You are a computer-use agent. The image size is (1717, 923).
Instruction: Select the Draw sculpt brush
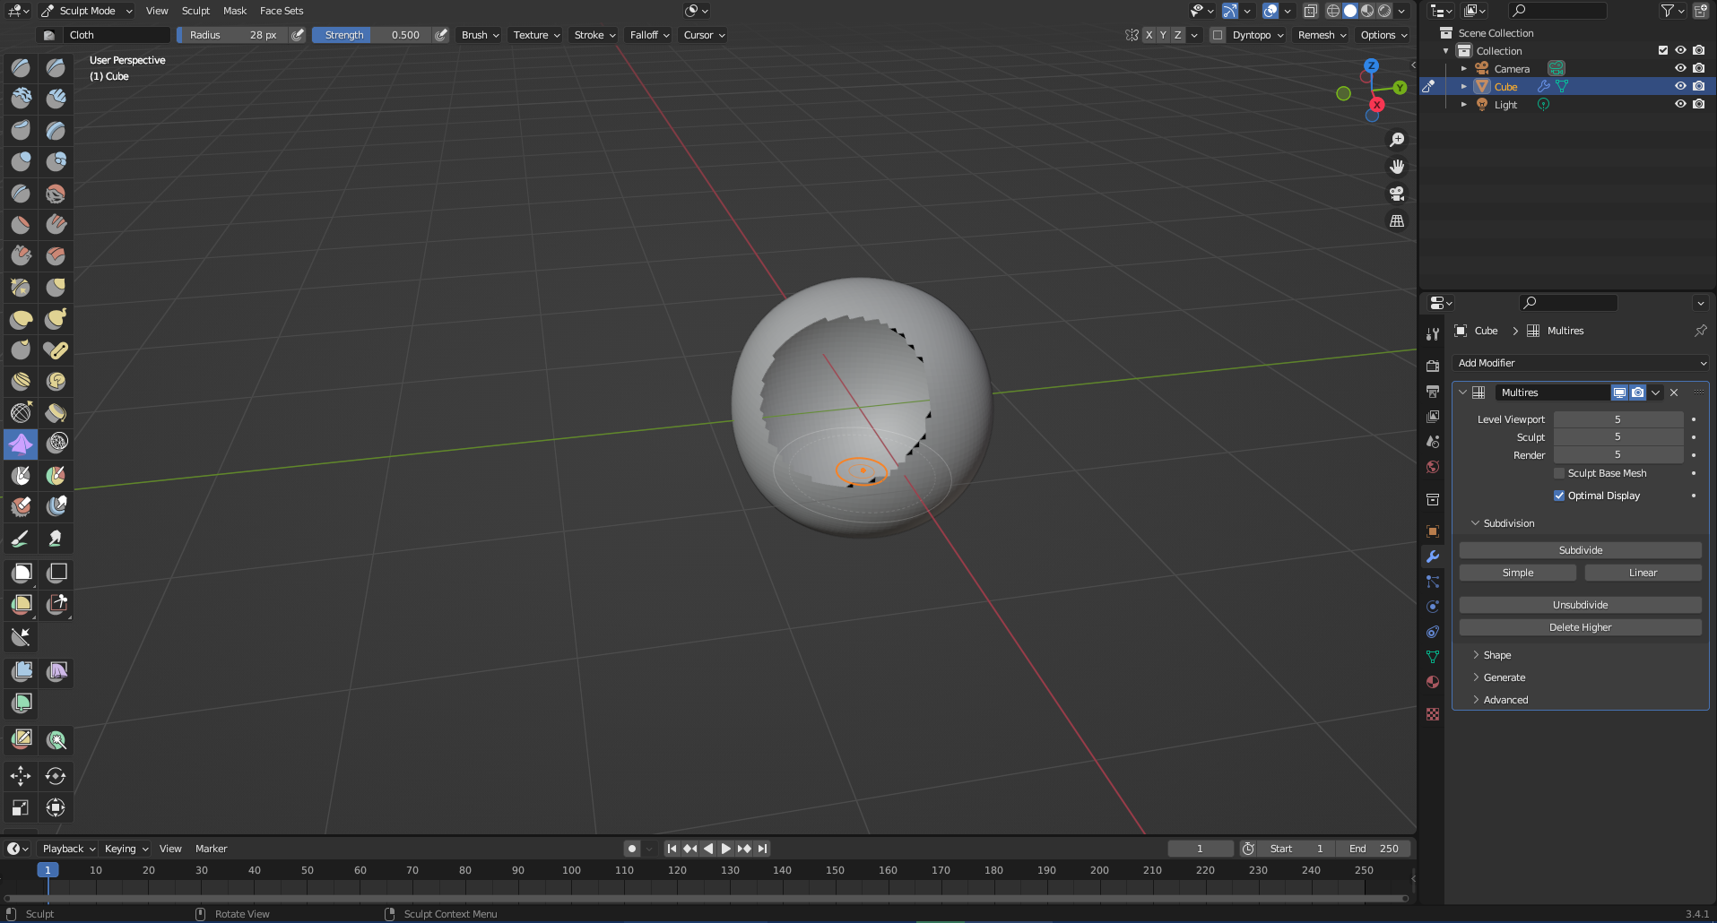tap(21, 67)
